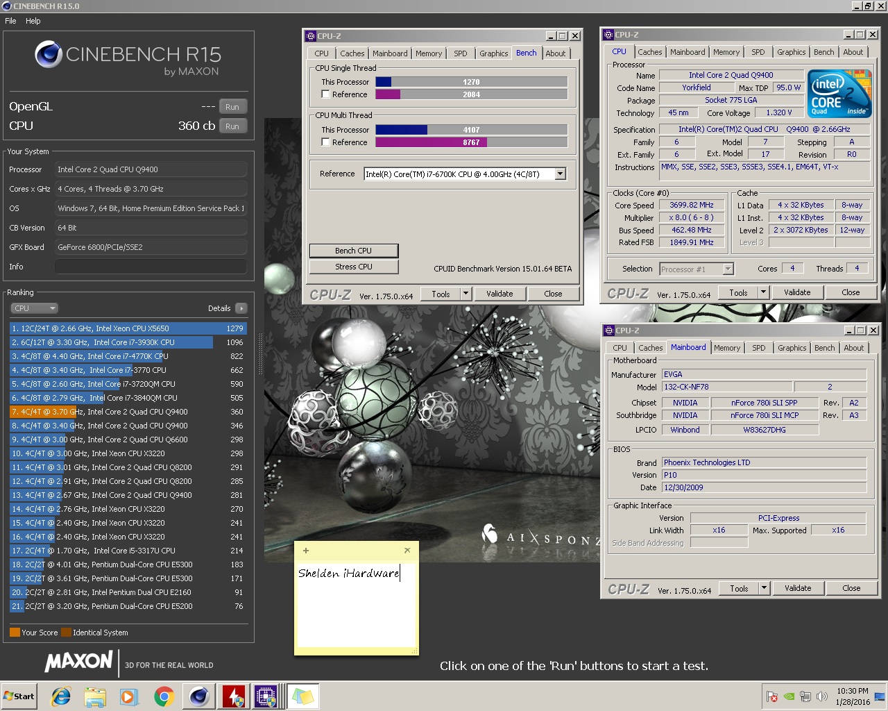The width and height of the screenshot is (888, 711).
Task: Click the clock showing 10:30 PM
Action: pos(852,691)
